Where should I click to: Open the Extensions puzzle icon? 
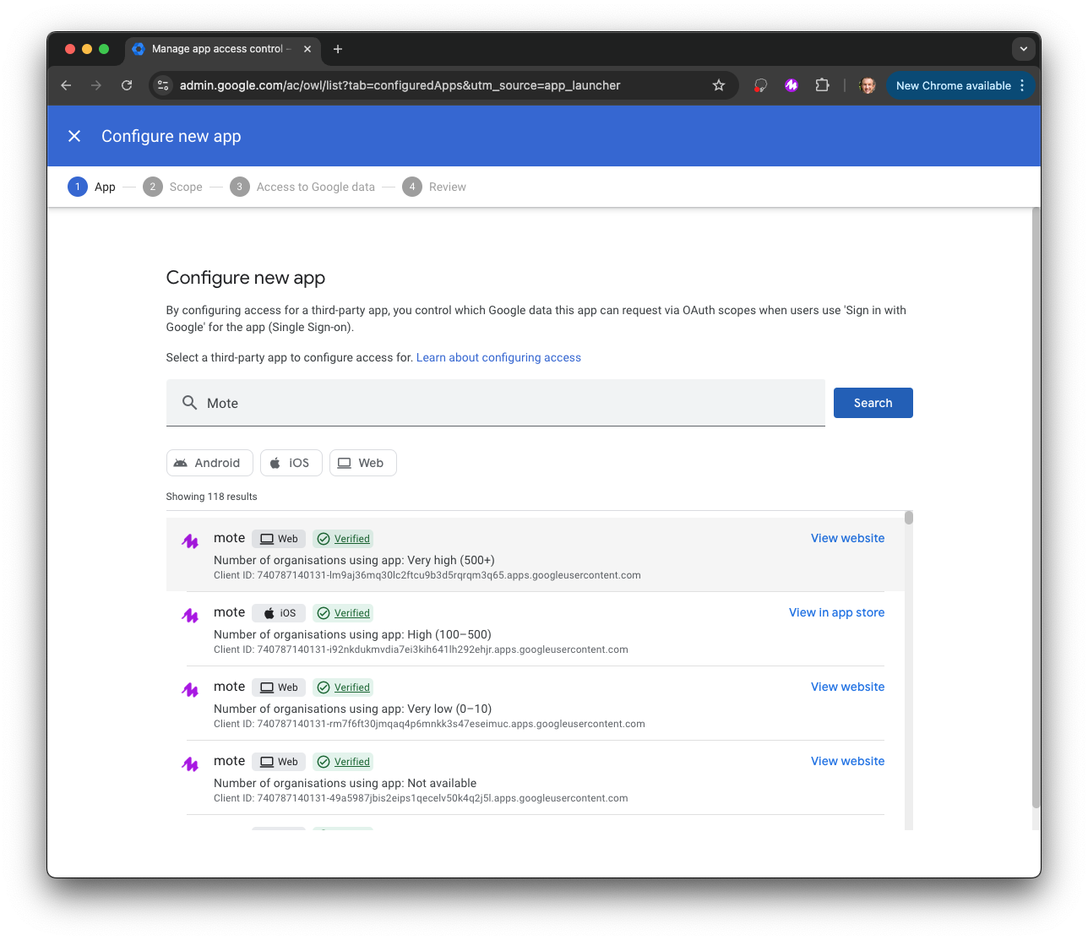822,85
